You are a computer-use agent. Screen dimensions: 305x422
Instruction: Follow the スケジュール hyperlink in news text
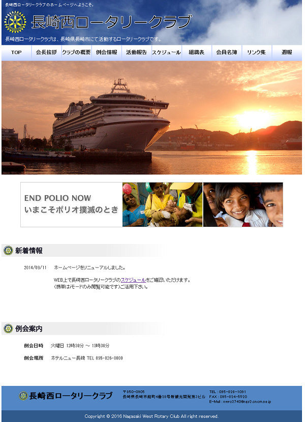(x=133, y=280)
